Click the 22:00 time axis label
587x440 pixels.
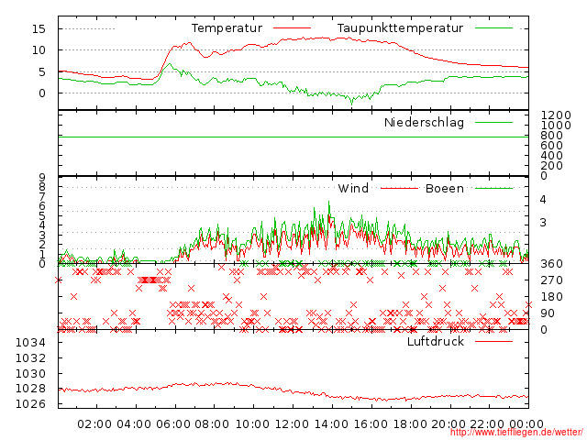[x=487, y=424]
